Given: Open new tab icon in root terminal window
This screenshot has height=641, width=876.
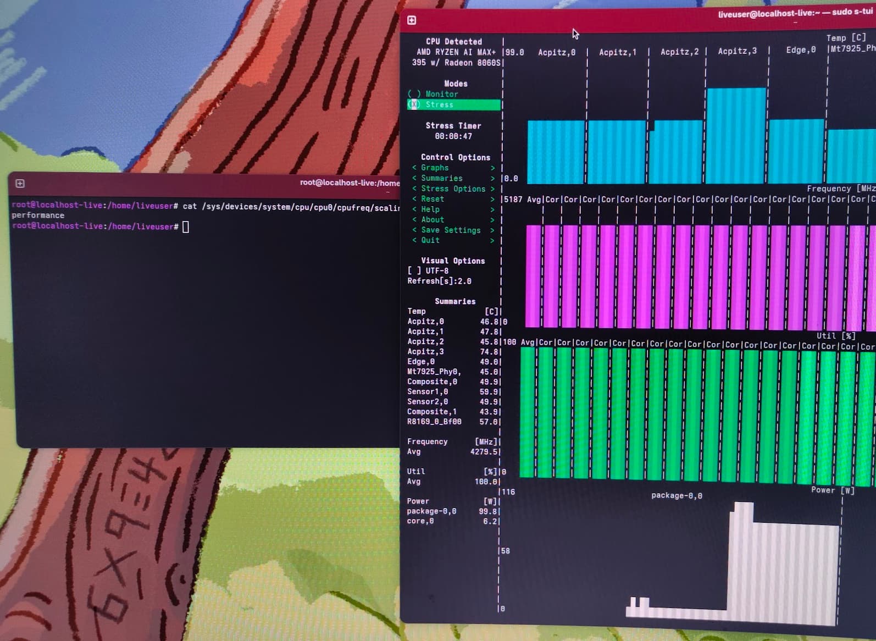Looking at the screenshot, I should click(20, 184).
